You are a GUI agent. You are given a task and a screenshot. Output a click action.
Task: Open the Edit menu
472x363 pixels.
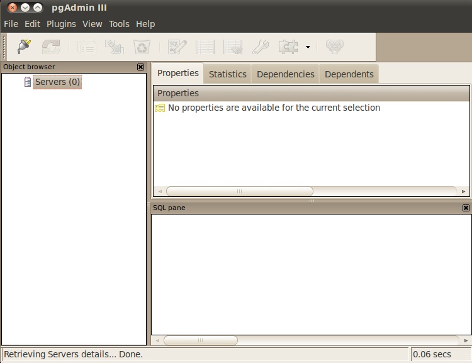[32, 24]
